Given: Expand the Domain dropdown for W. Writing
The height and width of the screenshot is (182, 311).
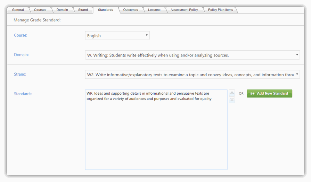Looking at the screenshot, I should point(192,55).
